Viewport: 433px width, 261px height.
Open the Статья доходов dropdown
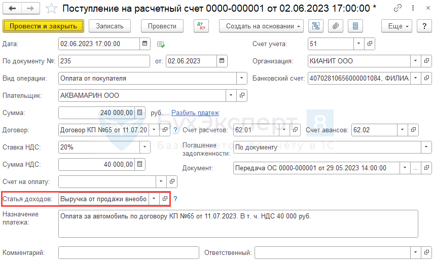154,199
